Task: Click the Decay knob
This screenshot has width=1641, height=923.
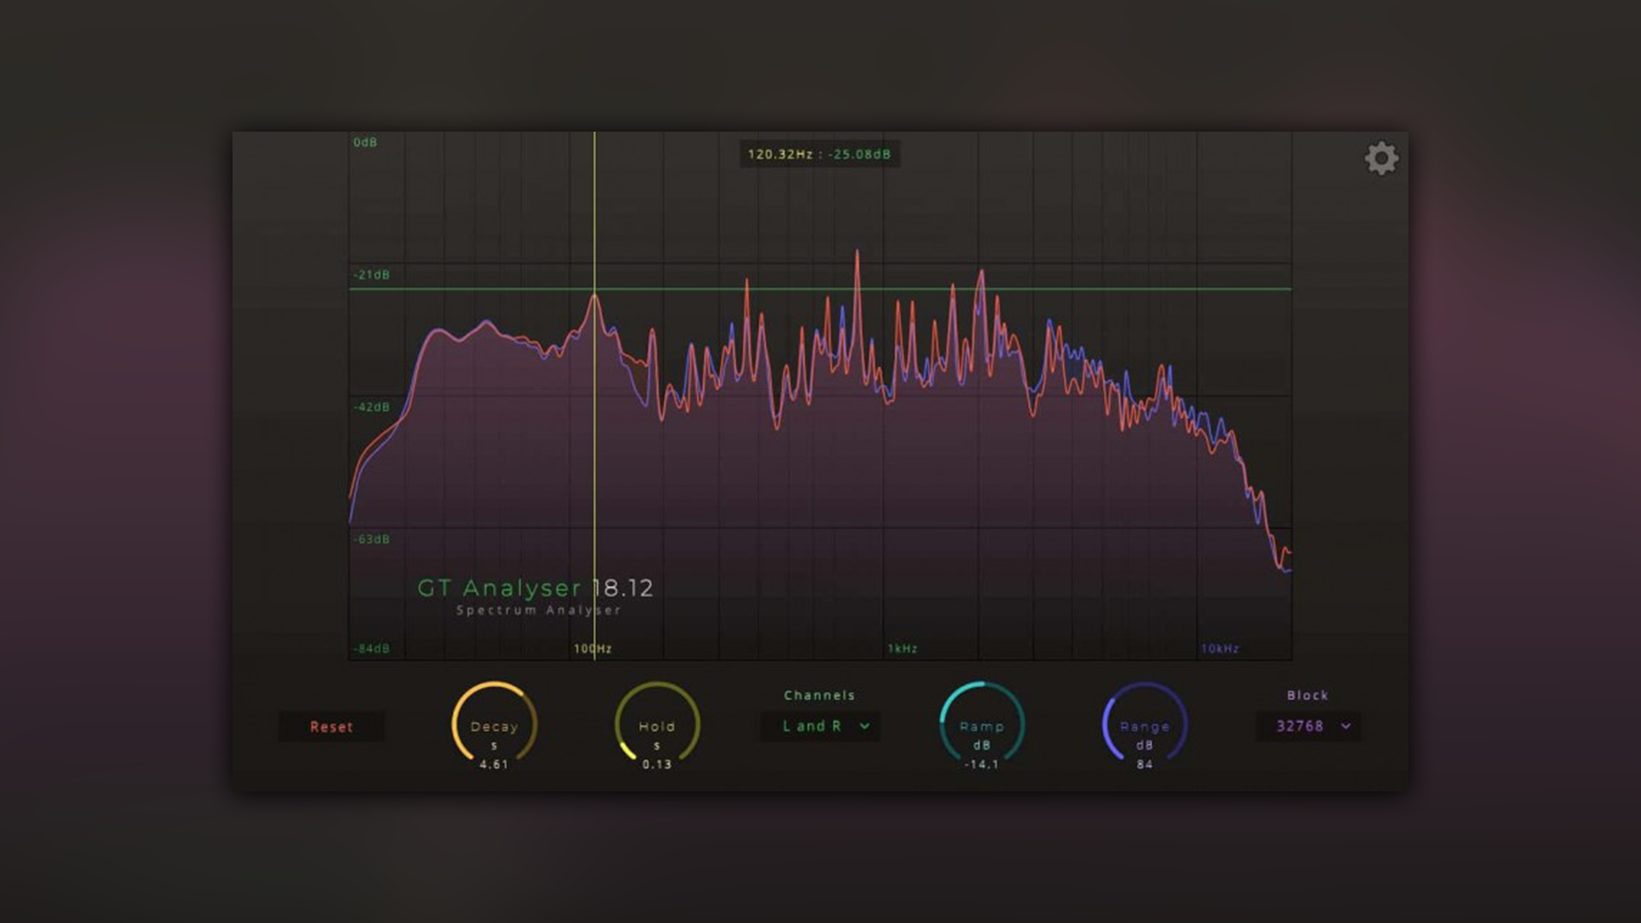Action: pyautogui.click(x=494, y=723)
